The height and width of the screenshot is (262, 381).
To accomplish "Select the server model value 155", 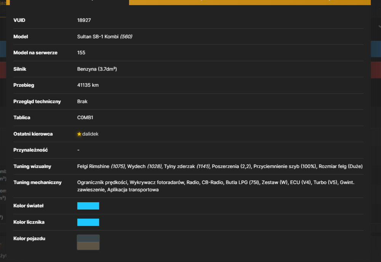I will [x=81, y=53].
